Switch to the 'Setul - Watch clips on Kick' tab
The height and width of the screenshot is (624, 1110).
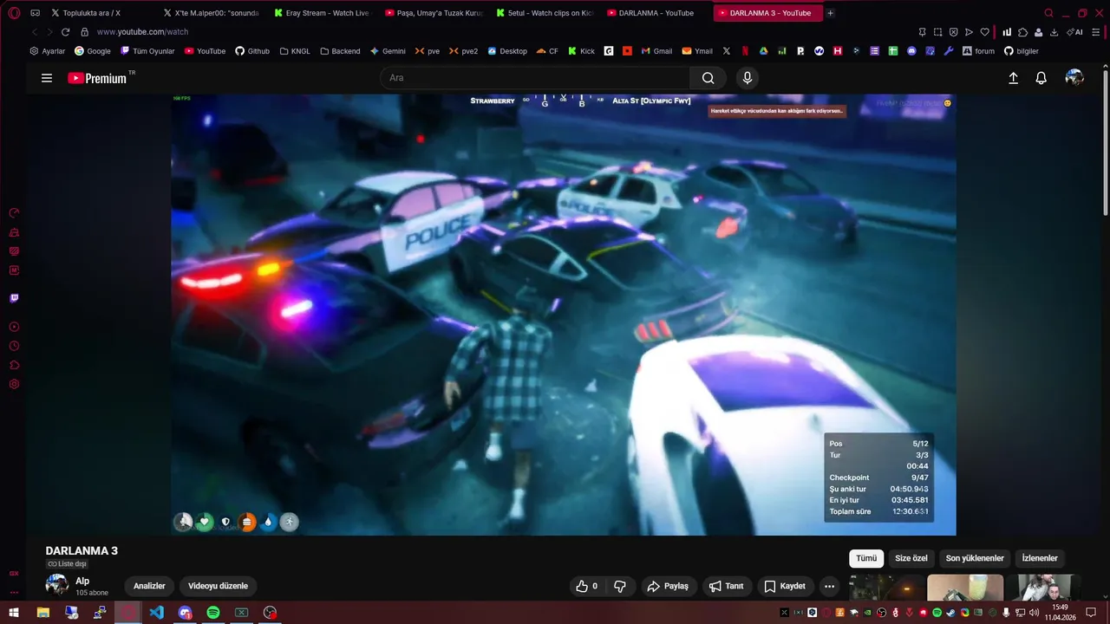(x=544, y=13)
